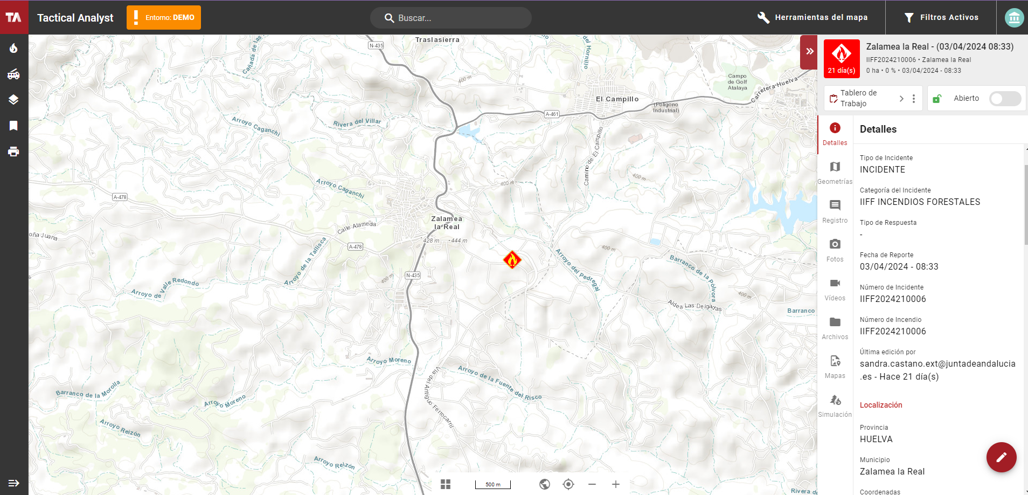This screenshot has height=495, width=1028.
Task: Open Herramientas del mapa
Action: (x=813, y=17)
